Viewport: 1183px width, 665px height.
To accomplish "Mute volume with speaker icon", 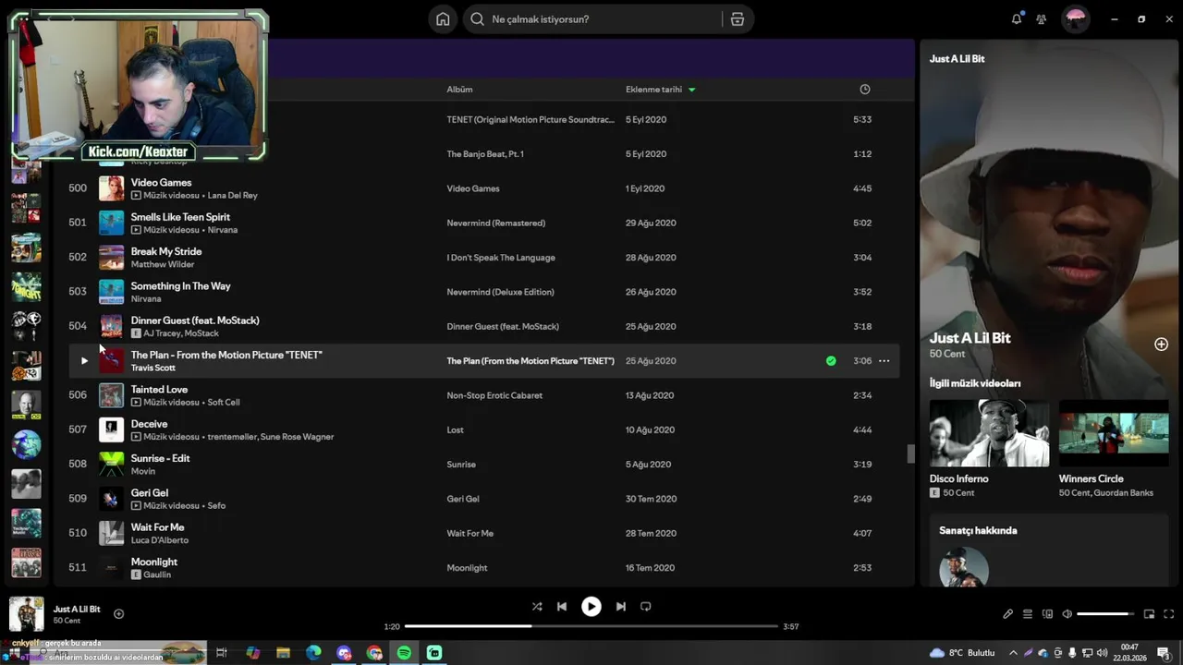I will pyautogui.click(x=1067, y=614).
